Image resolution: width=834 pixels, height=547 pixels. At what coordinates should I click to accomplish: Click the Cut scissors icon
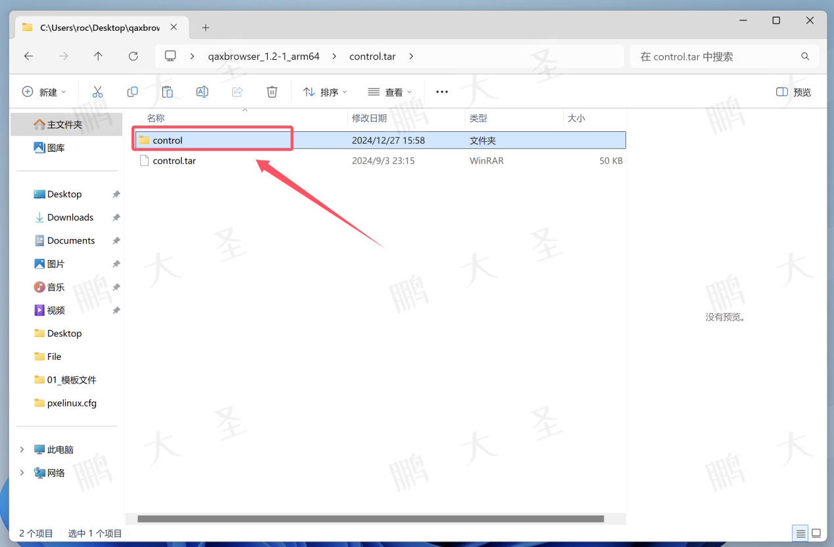pyautogui.click(x=97, y=92)
